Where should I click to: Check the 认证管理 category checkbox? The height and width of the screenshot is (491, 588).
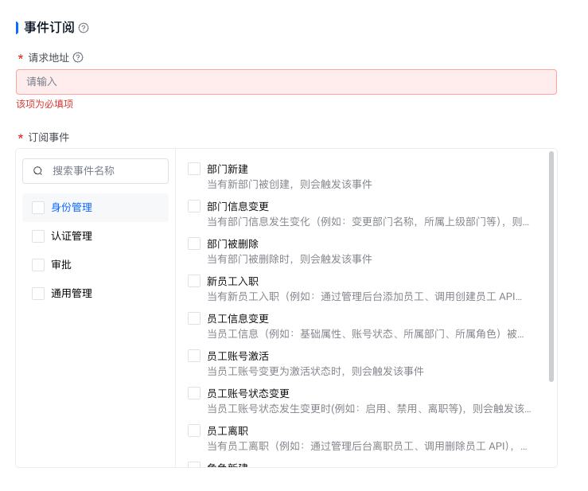point(38,236)
